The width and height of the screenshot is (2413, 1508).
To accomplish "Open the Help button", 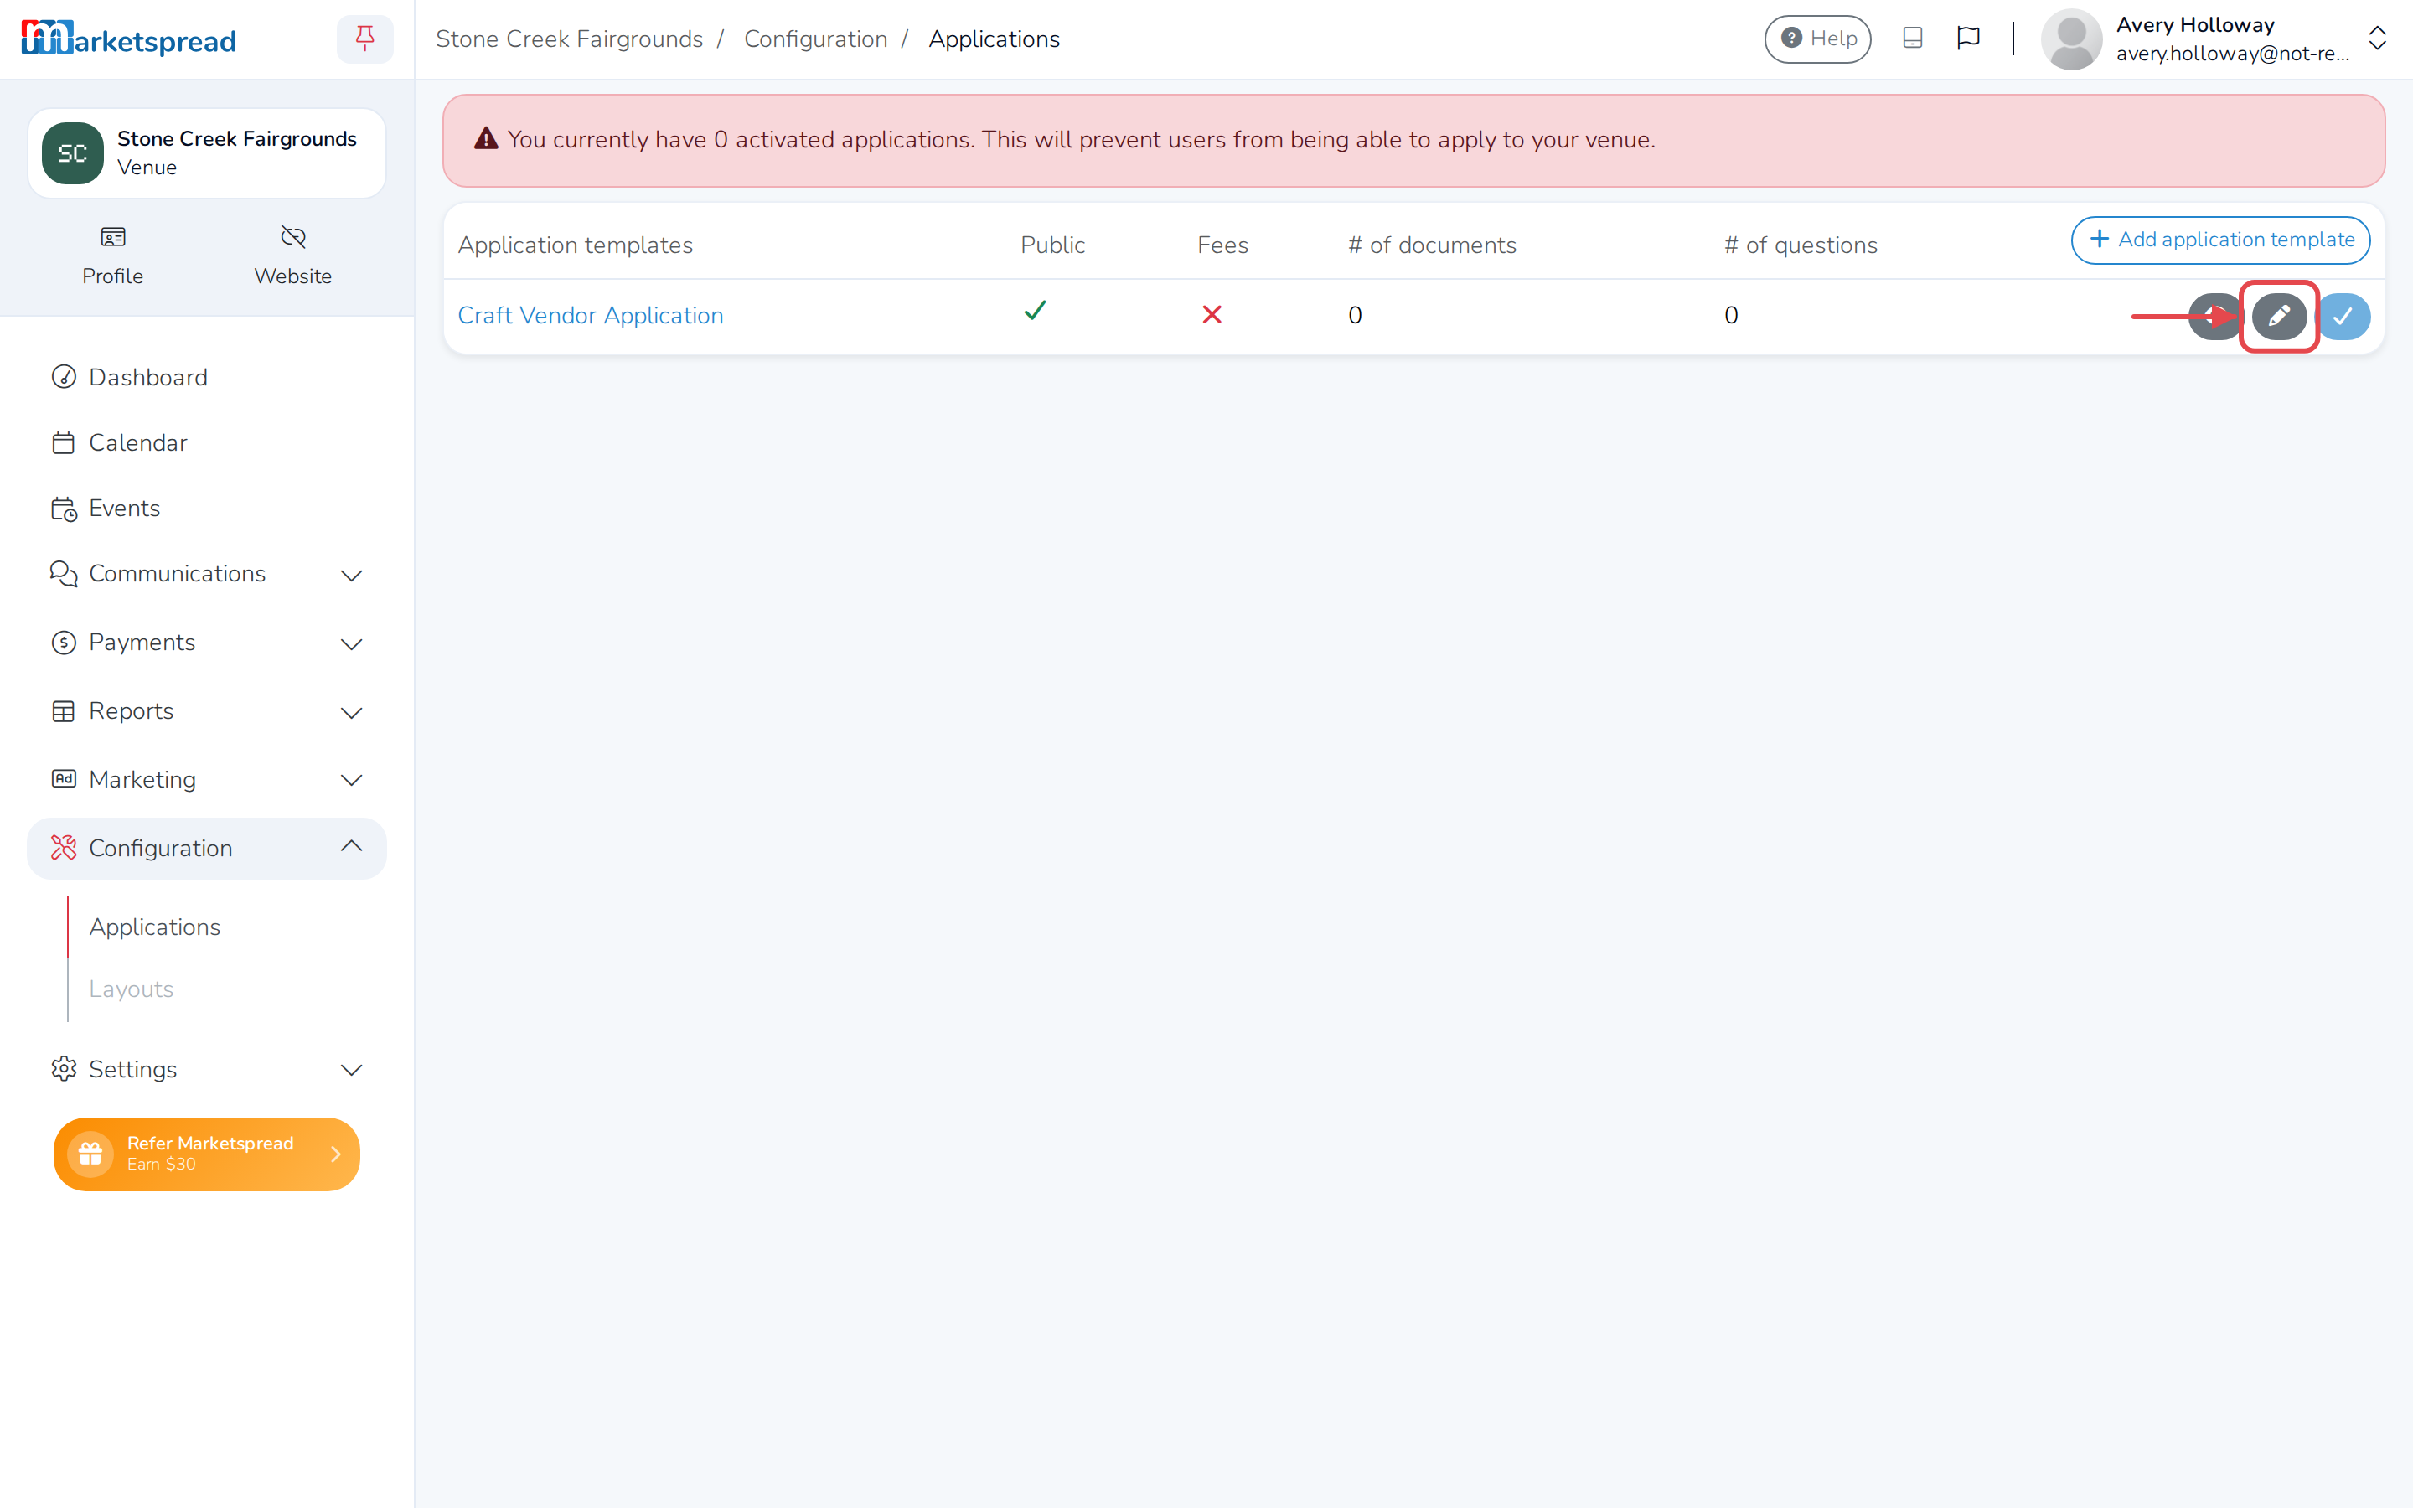I will coord(1818,39).
